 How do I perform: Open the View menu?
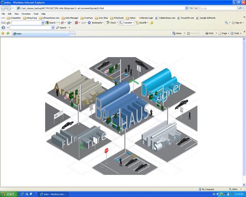pyautogui.click(x=16, y=14)
